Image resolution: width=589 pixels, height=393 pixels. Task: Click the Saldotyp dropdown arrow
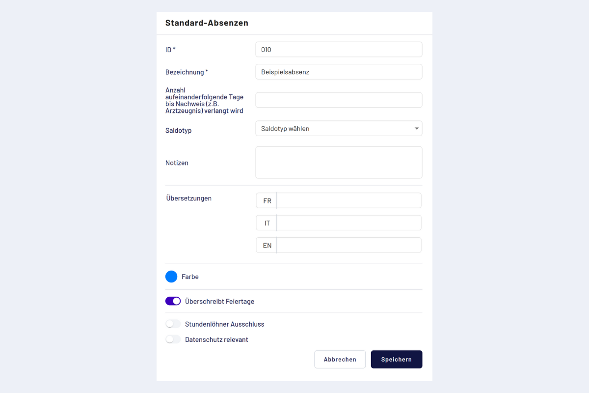(417, 129)
